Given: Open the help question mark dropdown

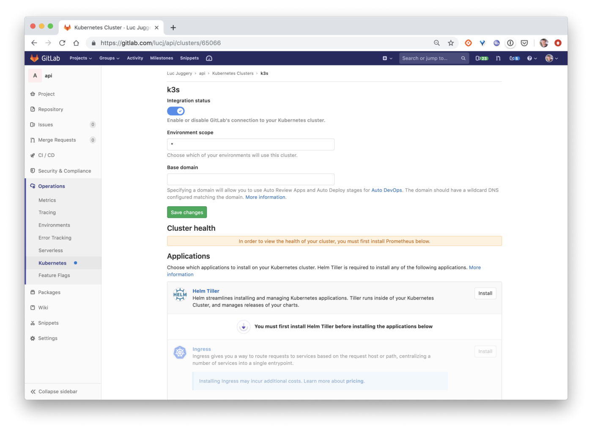Looking at the screenshot, I should pos(532,58).
